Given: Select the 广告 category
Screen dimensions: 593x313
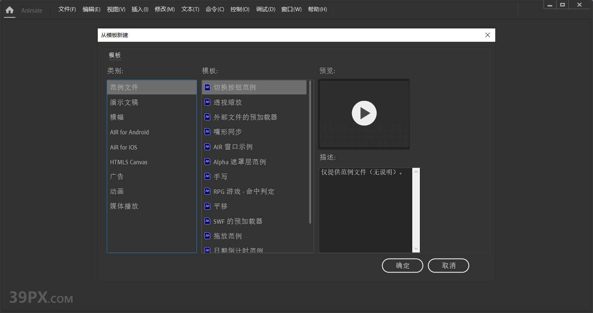Looking at the screenshot, I should pyautogui.click(x=152, y=176).
